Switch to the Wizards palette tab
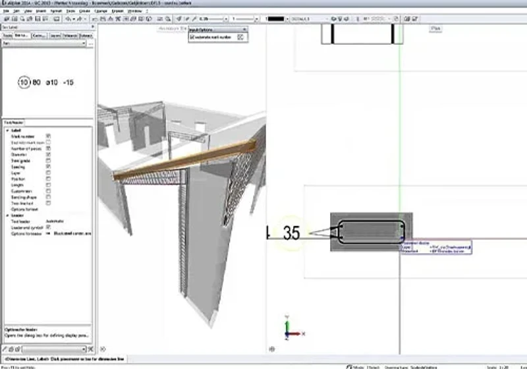The width and height of the screenshot is (527, 369). [x=70, y=36]
